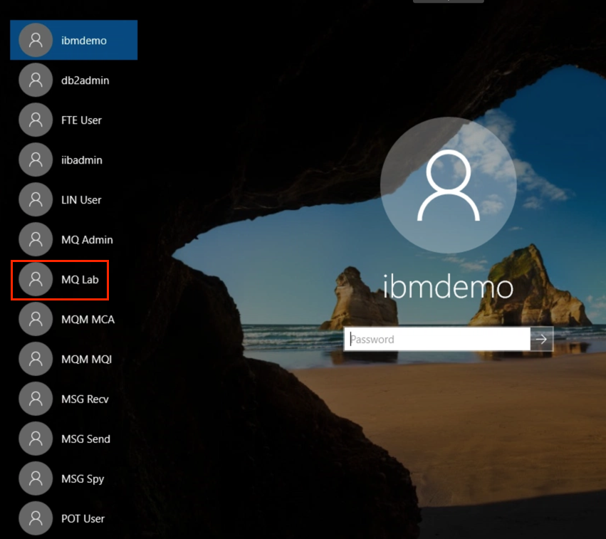Image resolution: width=606 pixels, height=539 pixels.
Task: Switch to user name "FTE User"
Action: point(81,120)
